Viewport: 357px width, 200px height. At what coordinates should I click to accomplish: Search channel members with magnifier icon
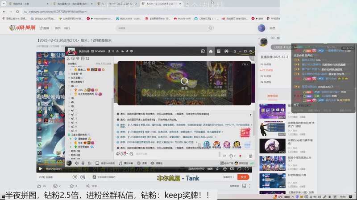coord(87,59)
